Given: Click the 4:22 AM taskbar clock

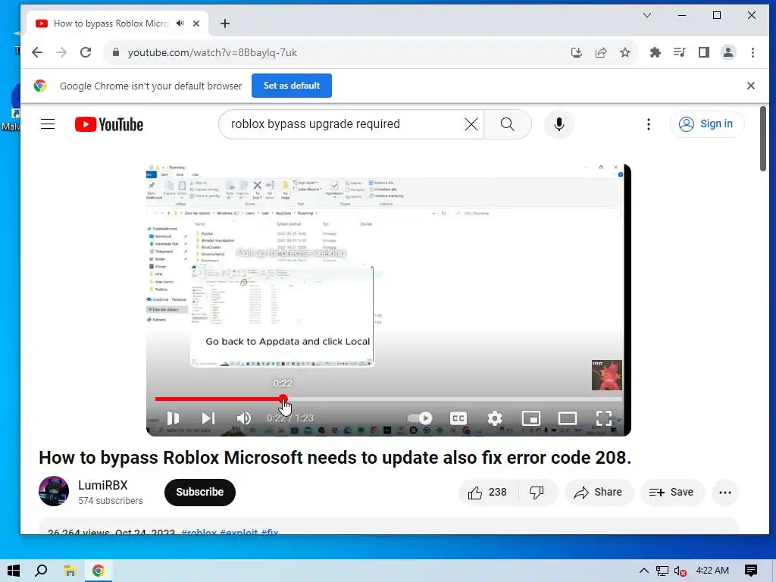Looking at the screenshot, I should [x=712, y=571].
